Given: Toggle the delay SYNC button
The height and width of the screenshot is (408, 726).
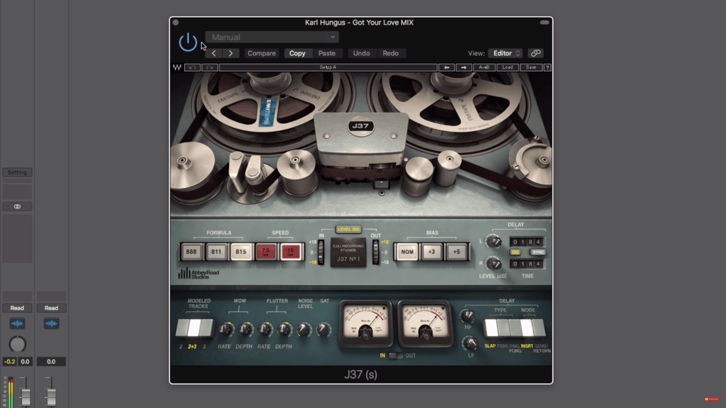Looking at the screenshot, I should coord(538,252).
